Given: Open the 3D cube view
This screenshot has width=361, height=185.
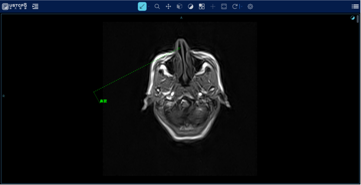Looking at the screenshot, I should click(179, 7).
